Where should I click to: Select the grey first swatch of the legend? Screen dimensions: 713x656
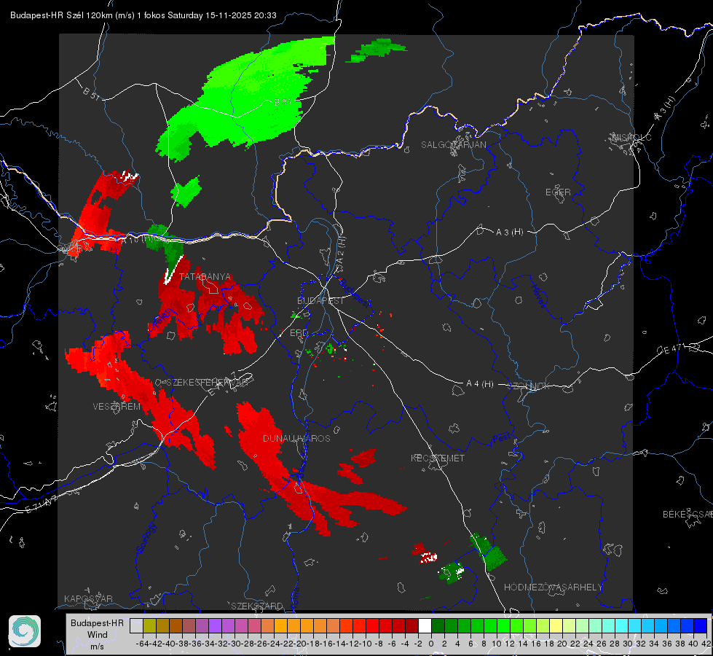(136, 626)
